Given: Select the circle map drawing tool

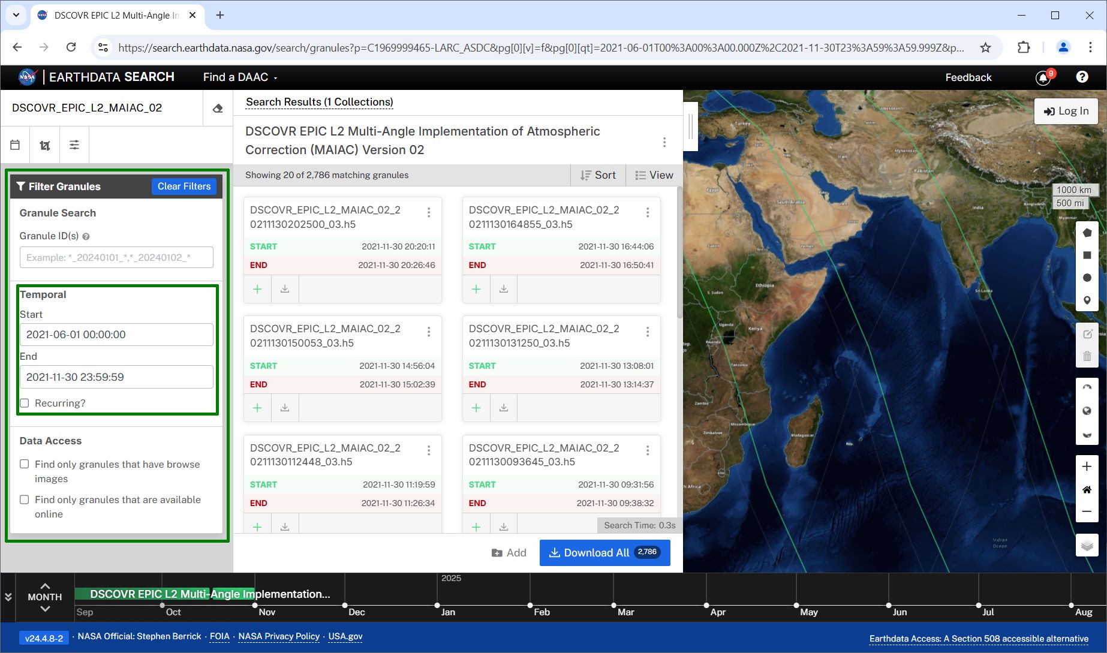Looking at the screenshot, I should point(1087,278).
